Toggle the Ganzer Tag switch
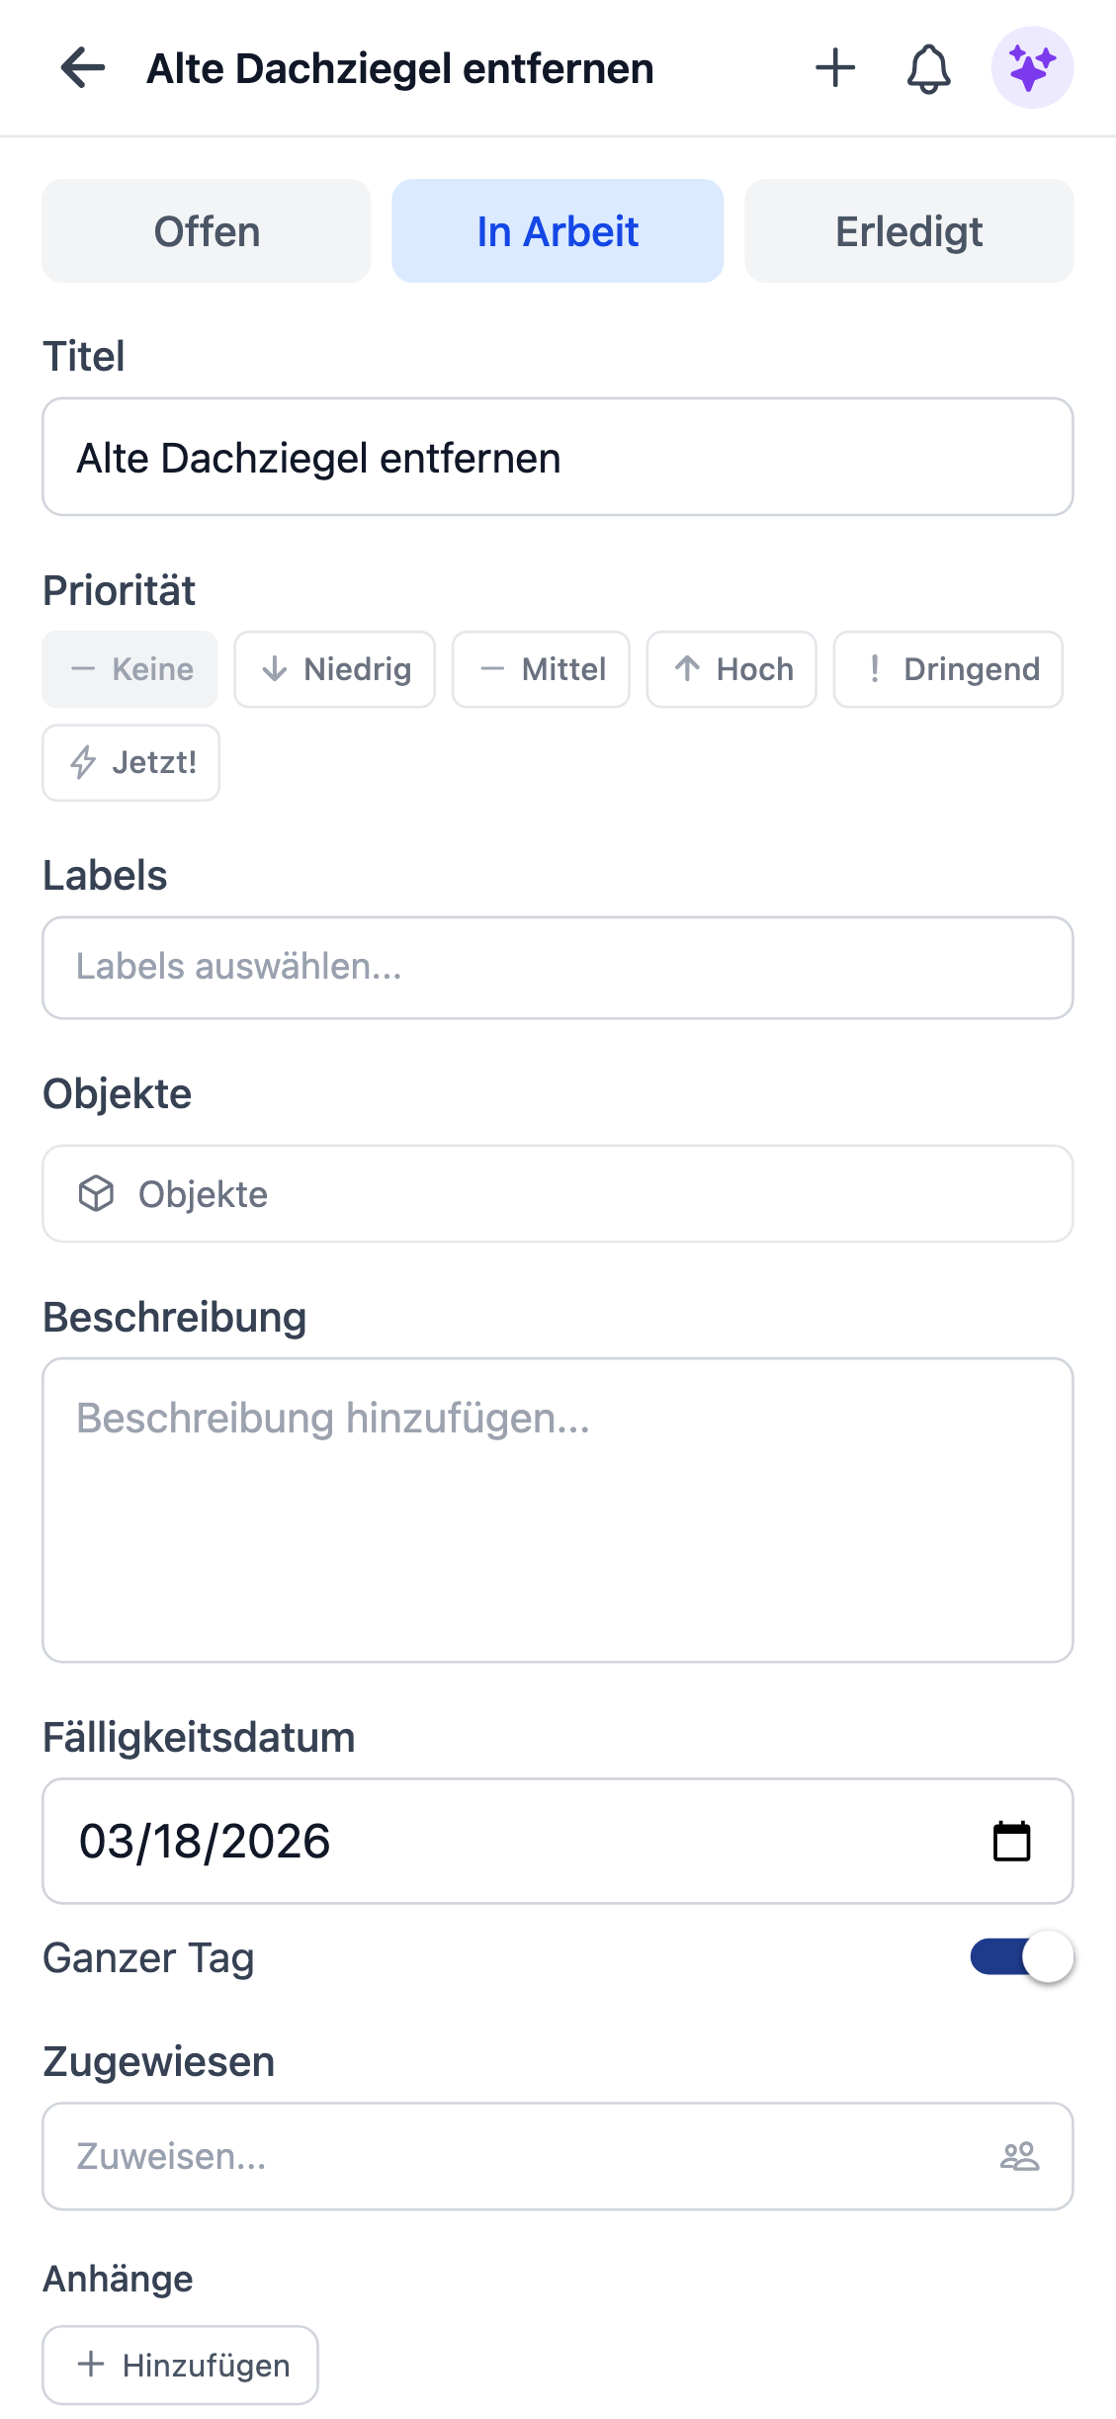 [x=1021, y=1957]
